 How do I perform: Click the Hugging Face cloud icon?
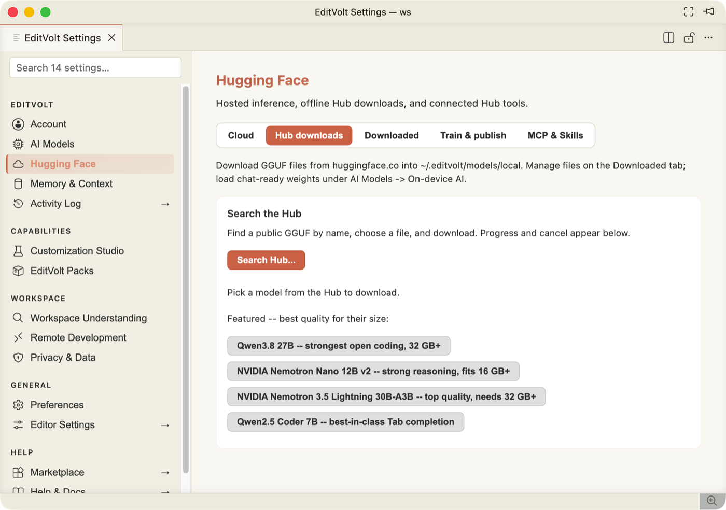[18, 164]
